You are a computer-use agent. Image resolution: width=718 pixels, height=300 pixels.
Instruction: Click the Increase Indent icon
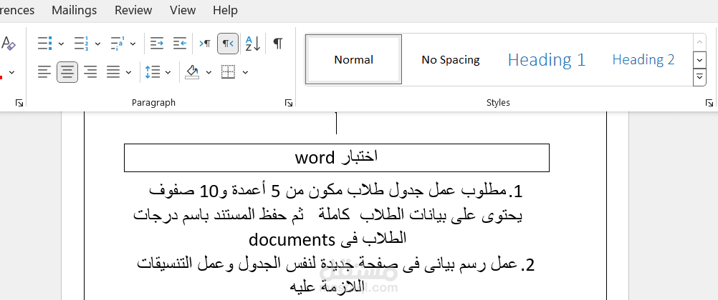tap(180, 44)
